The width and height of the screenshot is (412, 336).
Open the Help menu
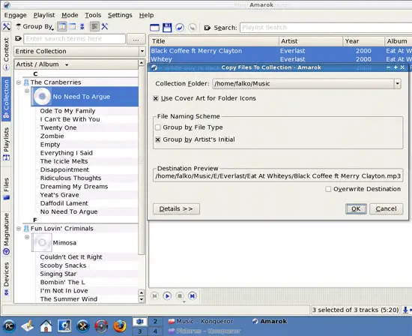pyautogui.click(x=146, y=15)
